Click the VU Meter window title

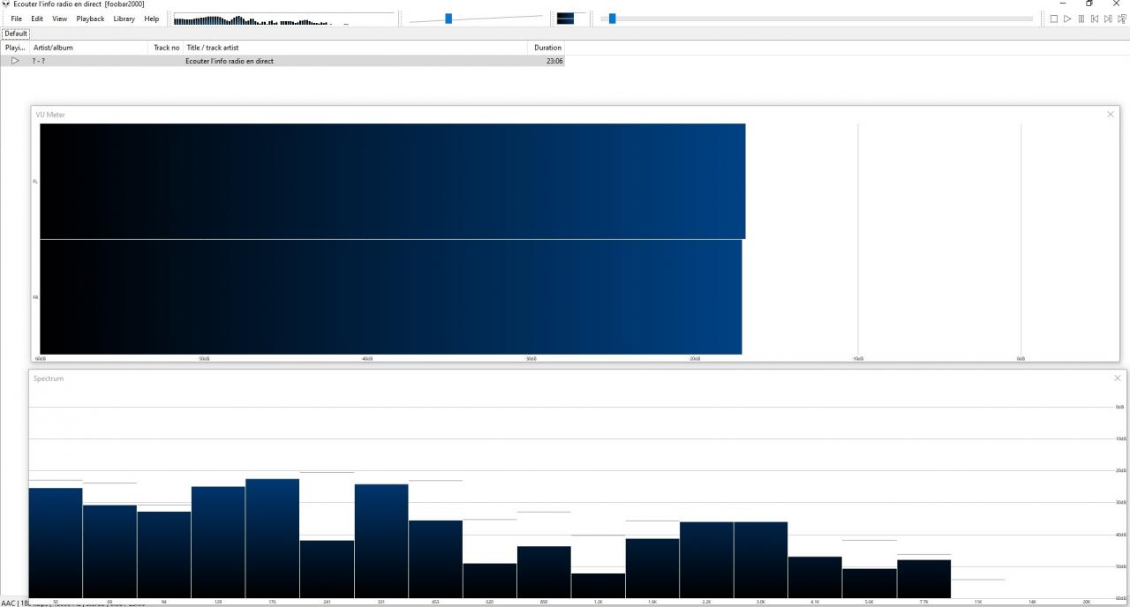50,115
